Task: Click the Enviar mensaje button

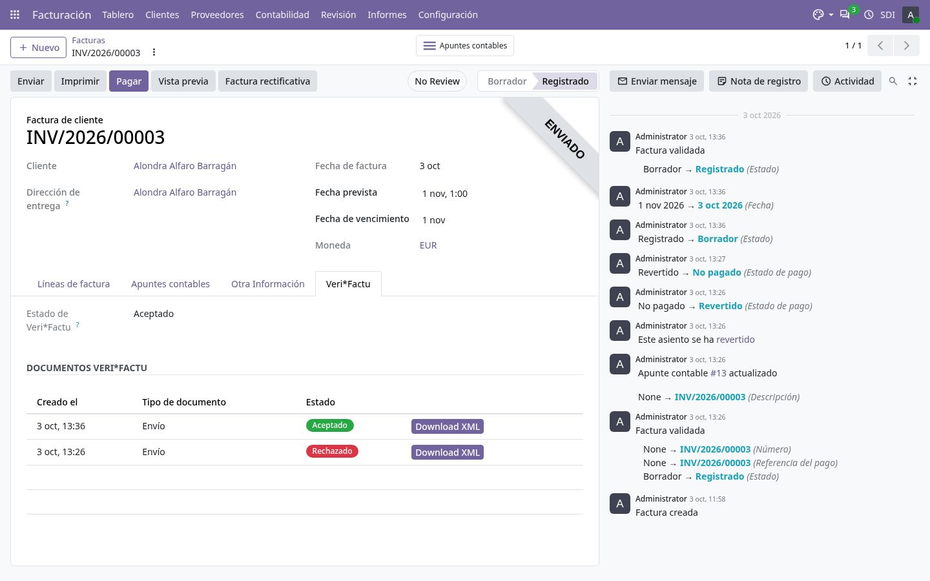Action: tap(657, 81)
